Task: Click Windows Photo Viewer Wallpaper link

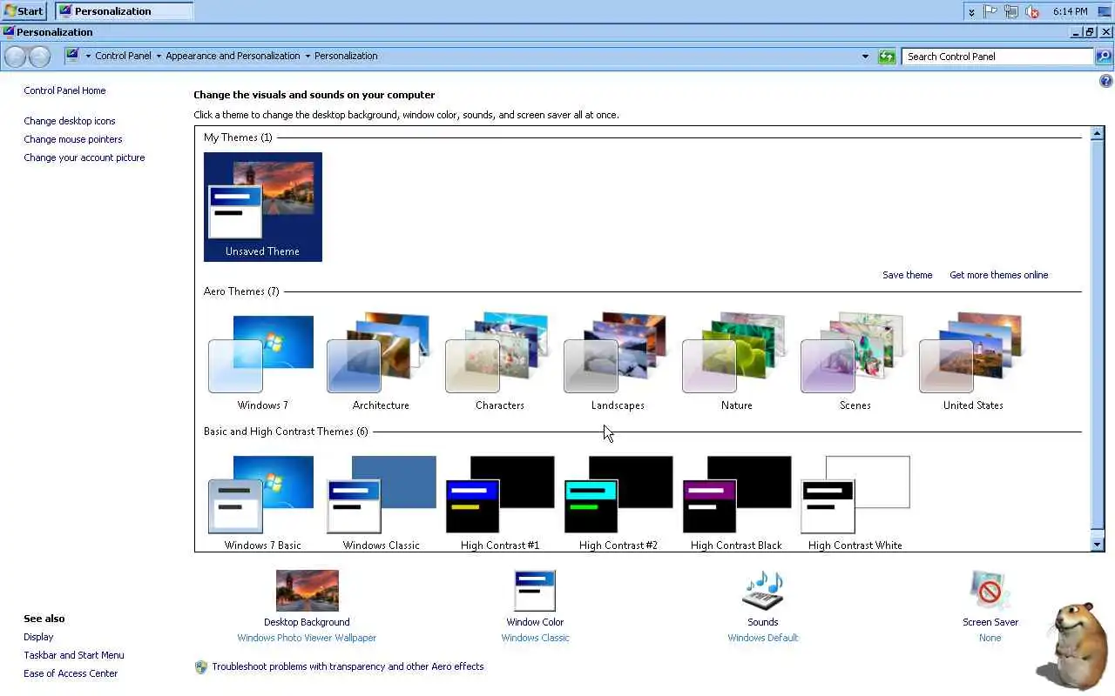Action: pyautogui.click(x=307, y=638)
